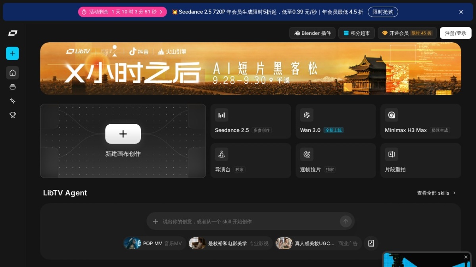The height and width of the screenshot is (267, 476).
Task: Click the 极速生成 tag on Minimax H3 Max
Action: click(440, 130)
